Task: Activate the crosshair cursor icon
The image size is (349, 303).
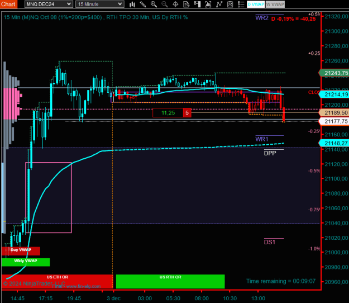Action: click(175, 4)
